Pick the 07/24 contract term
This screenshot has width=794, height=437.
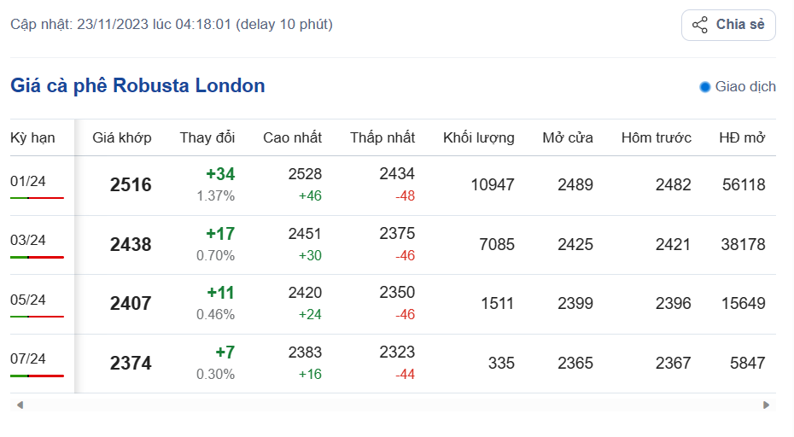[x=28, y=358]
